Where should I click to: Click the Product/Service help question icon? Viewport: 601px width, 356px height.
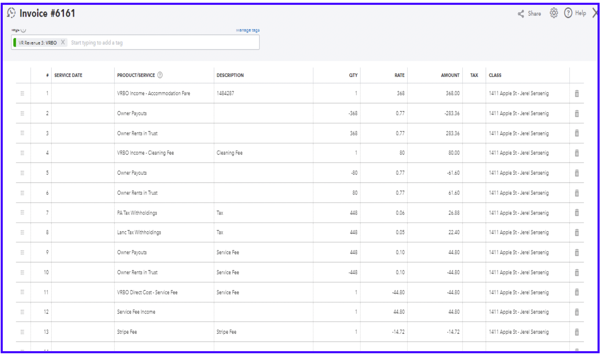pyautogui.click(x=160, y=75)
